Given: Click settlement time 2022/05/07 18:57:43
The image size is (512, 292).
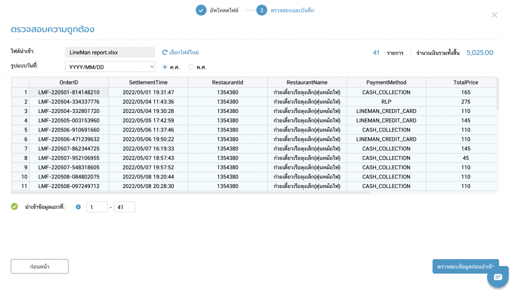Looking at the screenshot, I should pyautogui.click(x=148, y=158).
